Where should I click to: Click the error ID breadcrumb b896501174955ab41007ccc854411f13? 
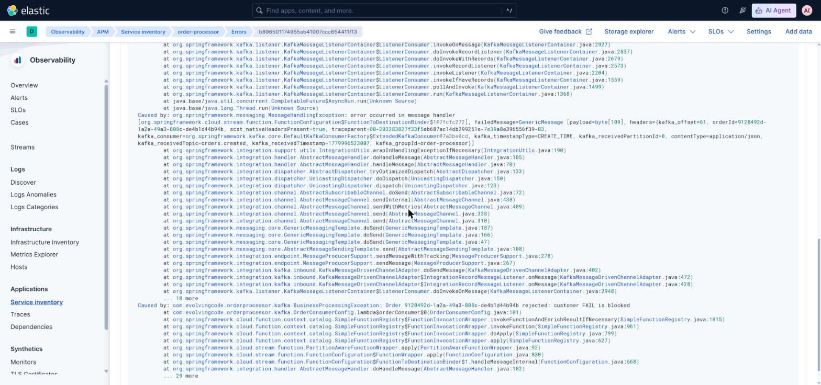tap(308, 32)
